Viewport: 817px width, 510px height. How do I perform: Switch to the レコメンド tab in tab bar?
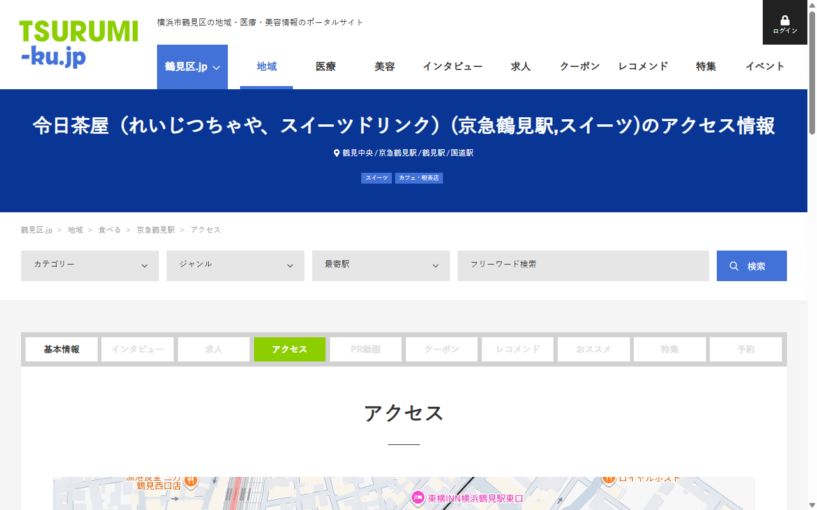518,349
